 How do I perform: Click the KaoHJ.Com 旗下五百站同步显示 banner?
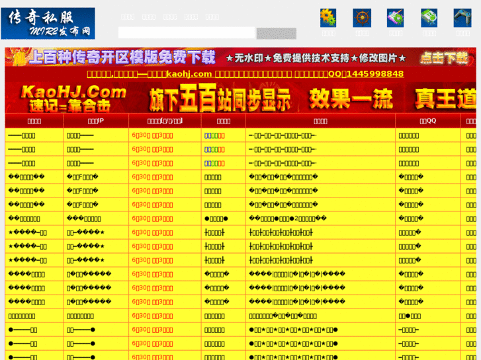(241, 98)
